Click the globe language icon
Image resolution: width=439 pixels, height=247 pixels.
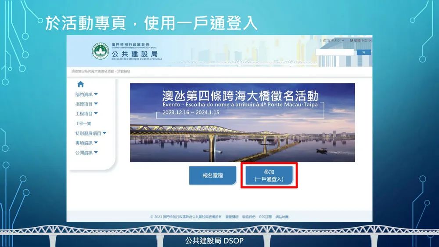coord(351,40)
